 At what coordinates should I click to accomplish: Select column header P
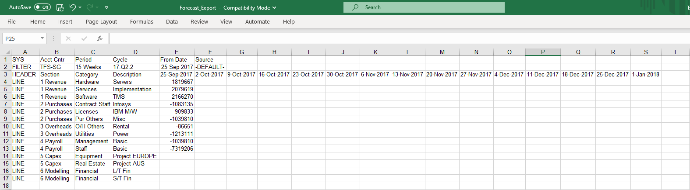coord(543,52)
